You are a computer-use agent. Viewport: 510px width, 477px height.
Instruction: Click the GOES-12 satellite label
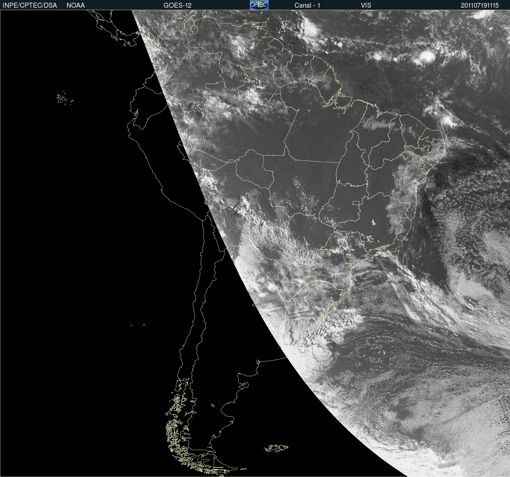pyautogui.click(x=178, y=5)
